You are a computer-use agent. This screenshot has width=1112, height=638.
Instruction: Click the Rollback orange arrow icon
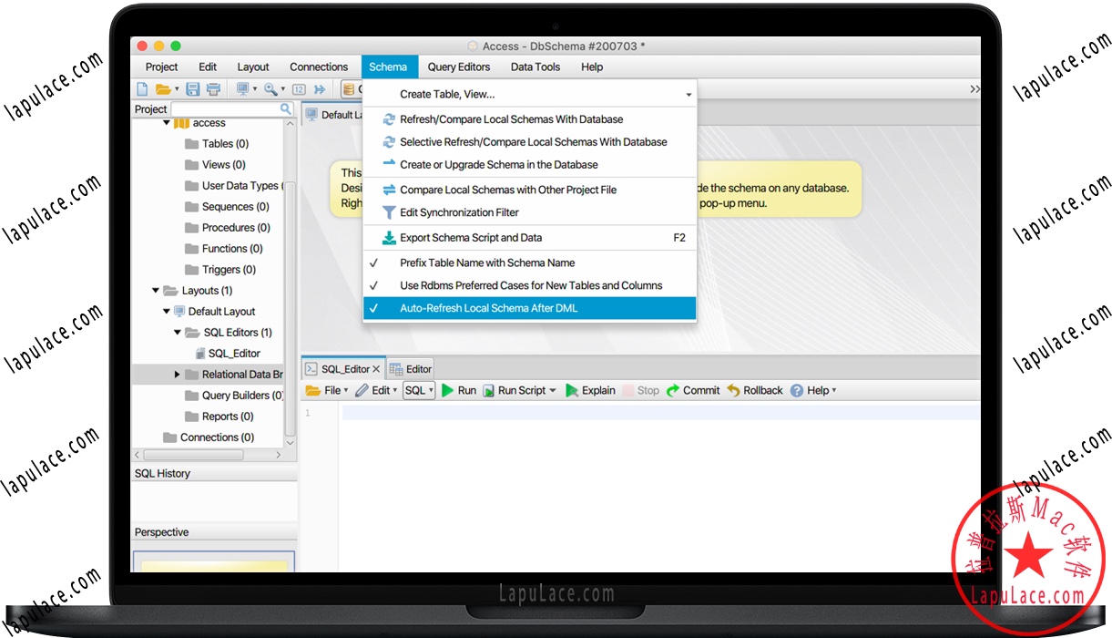pos(733,390)
